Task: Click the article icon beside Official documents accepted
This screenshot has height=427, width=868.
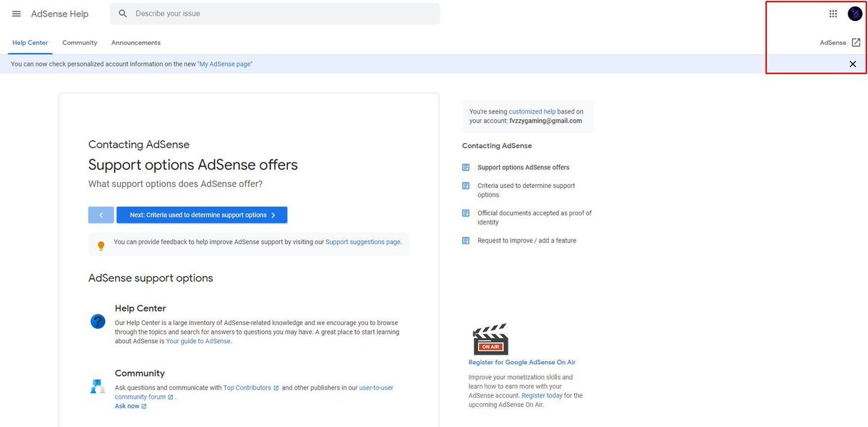Action: 466,213
